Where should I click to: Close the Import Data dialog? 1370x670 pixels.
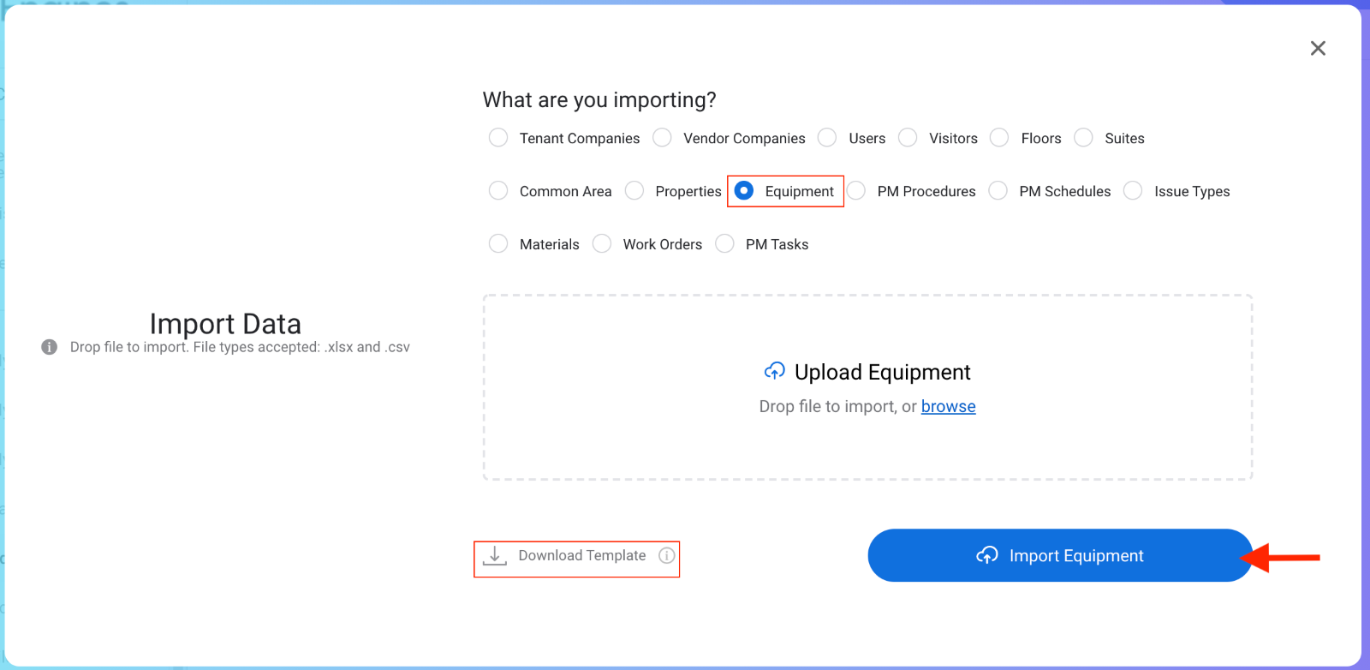coord(1318,48)
